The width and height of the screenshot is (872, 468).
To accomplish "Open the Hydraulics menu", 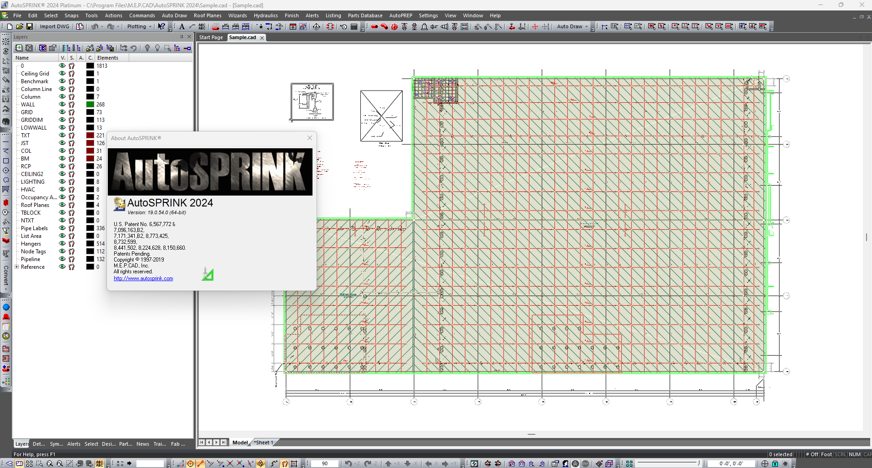I will pos(266,15).
